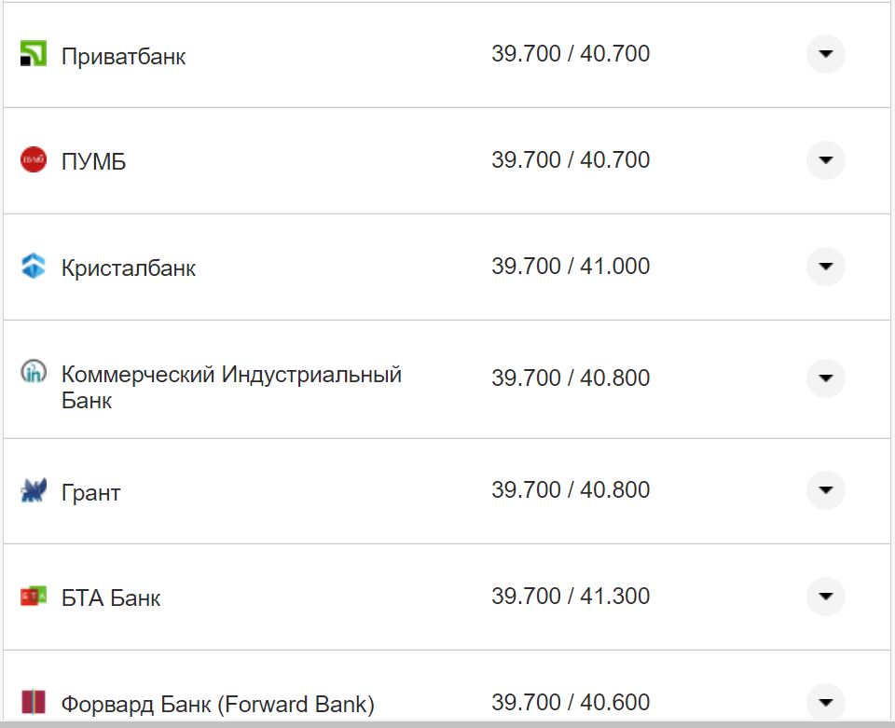Viewport: 895px width, 728px height.
Task: Expand the Грант row arrow
Action: click(825, 490)
